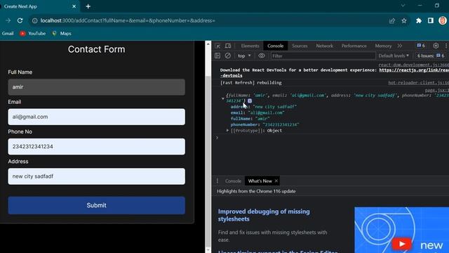The image size is (449, 253).
Task: Click the Email input field
Action: (x=97, y=117)
